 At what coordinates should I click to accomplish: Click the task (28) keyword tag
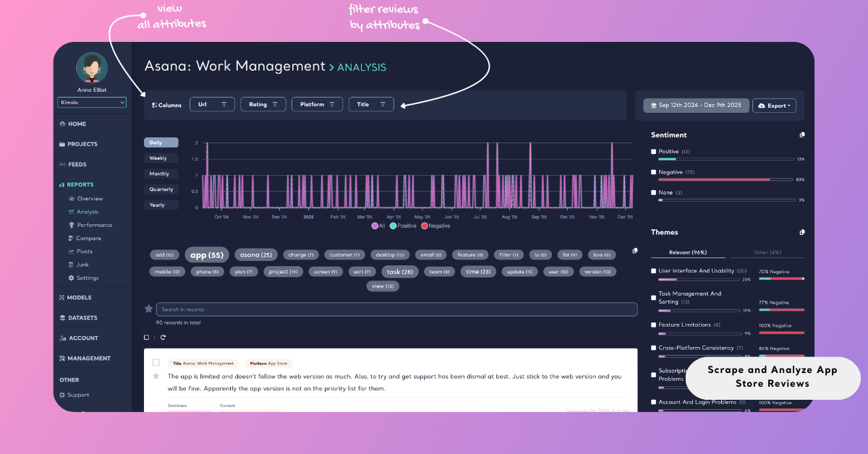point(399,272)
